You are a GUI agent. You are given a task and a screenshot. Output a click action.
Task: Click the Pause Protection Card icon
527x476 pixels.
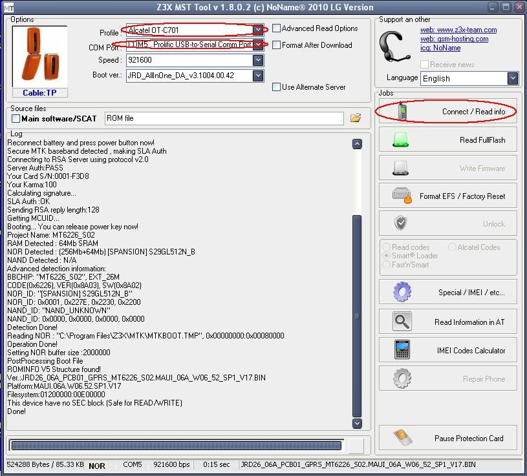pos(402,438)
